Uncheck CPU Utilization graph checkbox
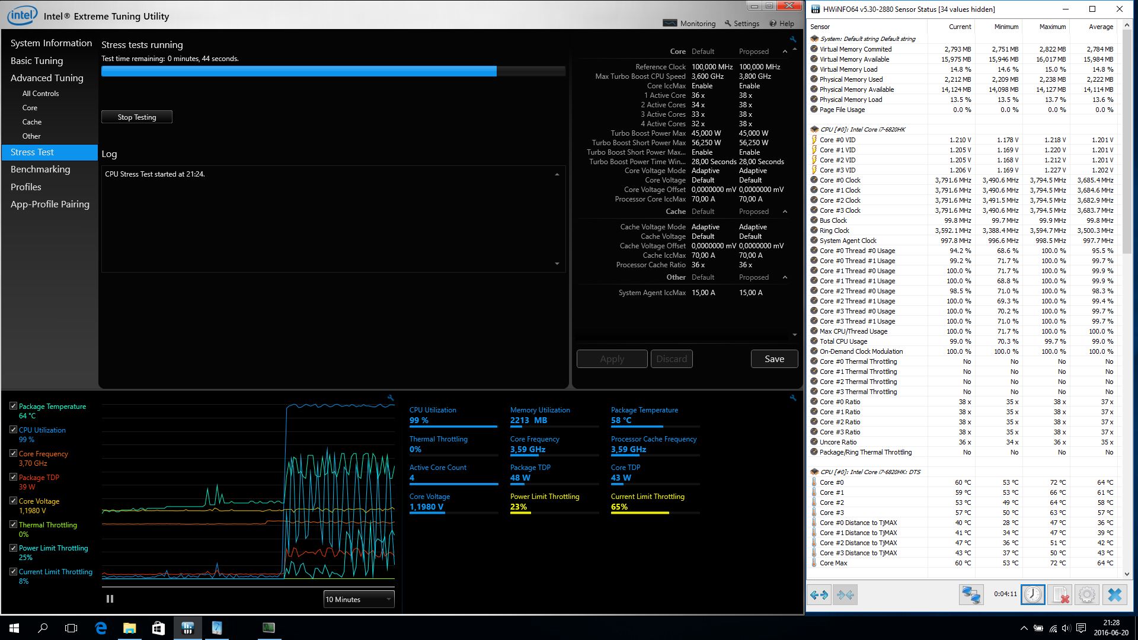This screenshot has height=640, width=1138. click(x=13, y=430)
